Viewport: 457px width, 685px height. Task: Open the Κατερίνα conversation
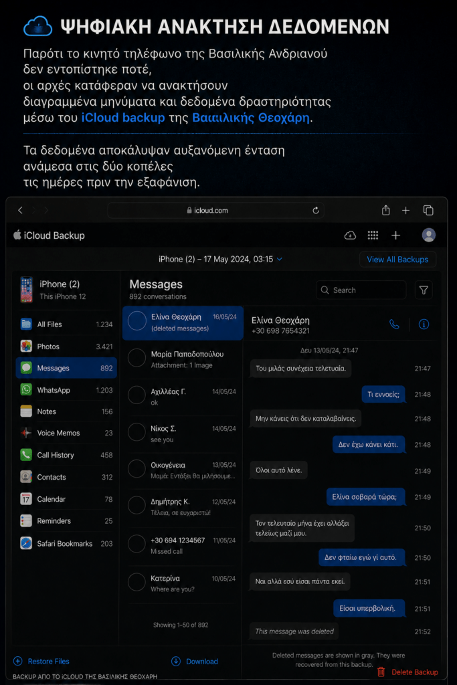point(183,583)
